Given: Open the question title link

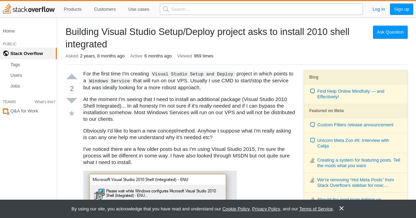Looking at the screenshot, I should tap(207, 38).
